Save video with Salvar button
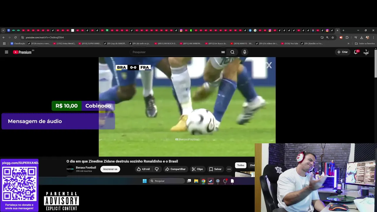The width and height of the screenshot is (377, 212). coord(215,169)
